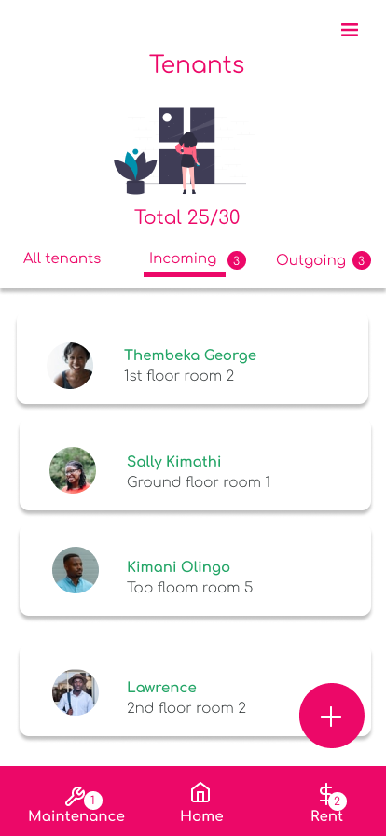Screen dimensions: 386x836
Task: Tap Kimani Olingo's profile picture
Action: [x=76, y=570]
